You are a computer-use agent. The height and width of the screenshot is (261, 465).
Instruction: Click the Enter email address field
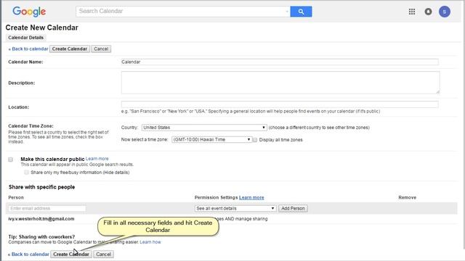click(47, 208)
